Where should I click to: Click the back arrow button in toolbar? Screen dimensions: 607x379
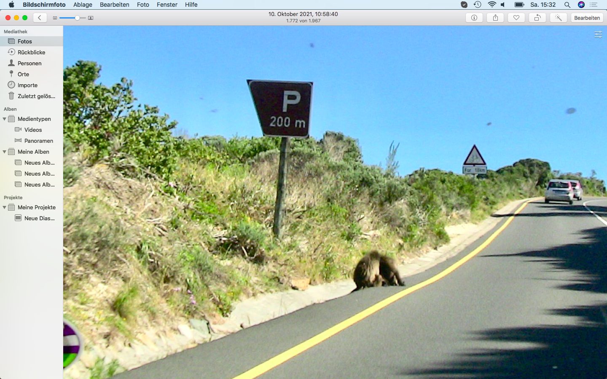click(40, 18)
